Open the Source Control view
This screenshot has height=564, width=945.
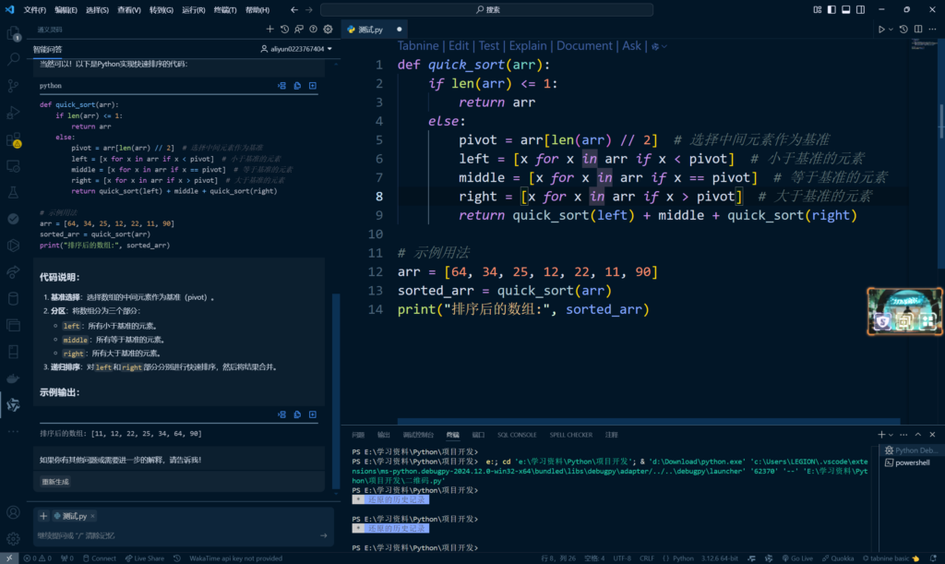13,86
